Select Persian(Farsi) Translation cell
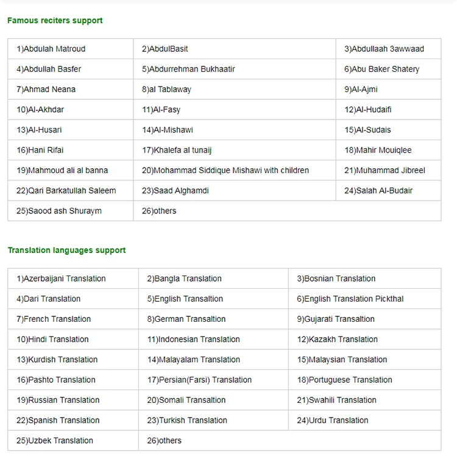457x462 pixels. click(213, 380)
